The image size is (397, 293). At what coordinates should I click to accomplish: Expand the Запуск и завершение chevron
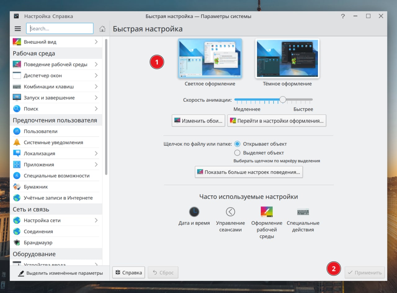click(96, 98)
